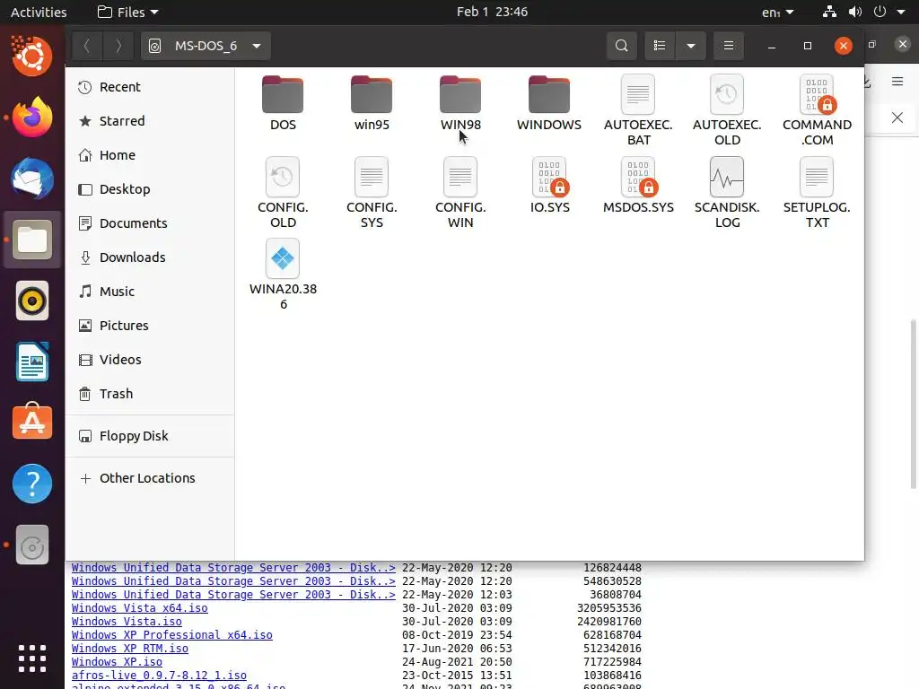Image resolution: width=919 pixels, height=689 pixels.
Task: Close the background browser's side panel
Action: coord(897,118)
